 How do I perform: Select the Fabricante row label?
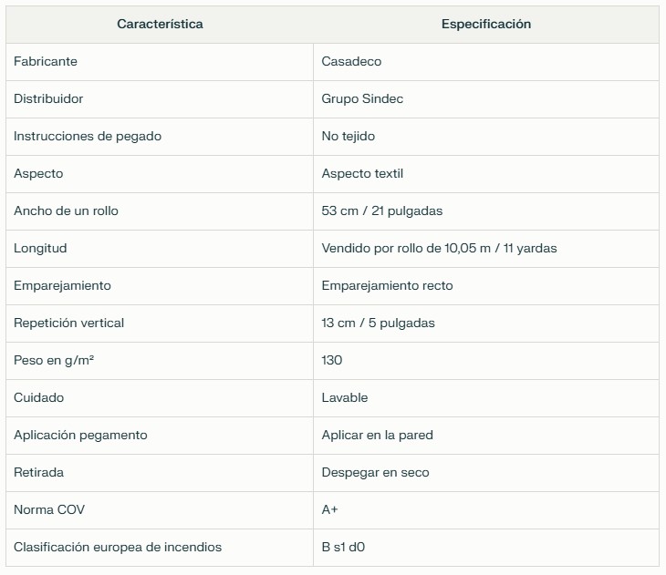coord(46,62)
